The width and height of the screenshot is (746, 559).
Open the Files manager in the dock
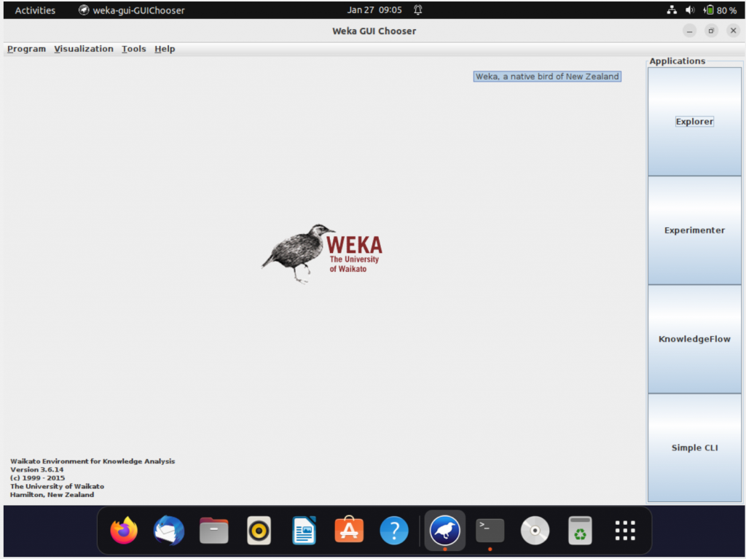click(213, 530)
